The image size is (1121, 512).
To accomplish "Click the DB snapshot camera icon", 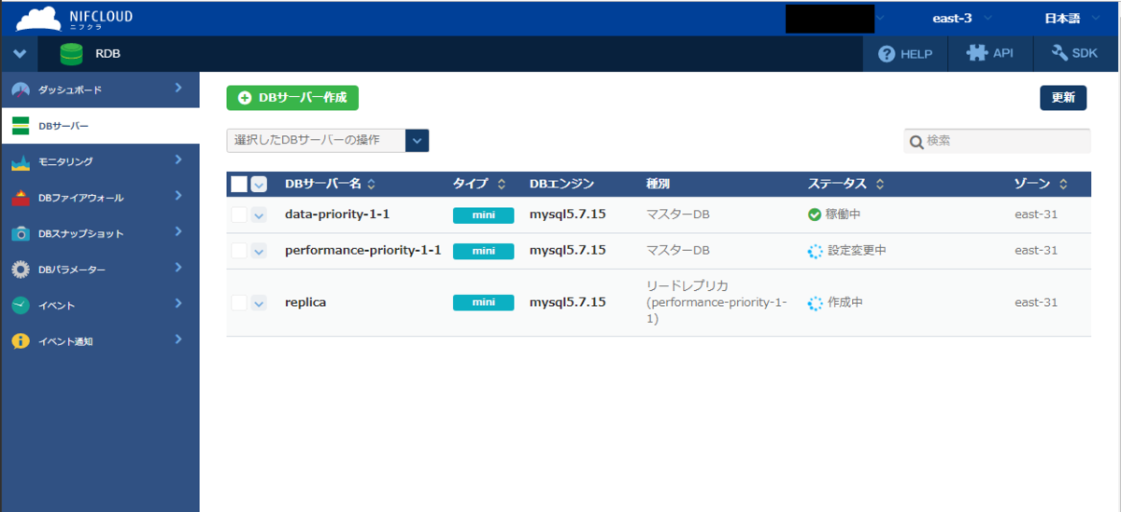I will [x=21, y=233].
